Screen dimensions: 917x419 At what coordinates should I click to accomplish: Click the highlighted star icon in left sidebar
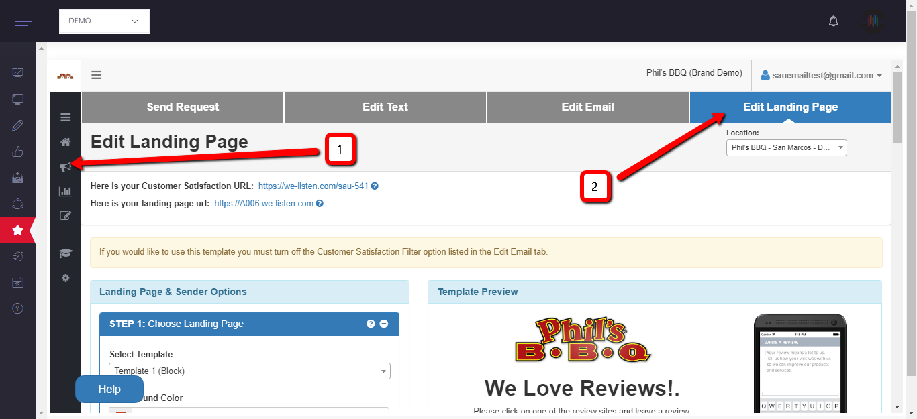click(x=17, y=230)
